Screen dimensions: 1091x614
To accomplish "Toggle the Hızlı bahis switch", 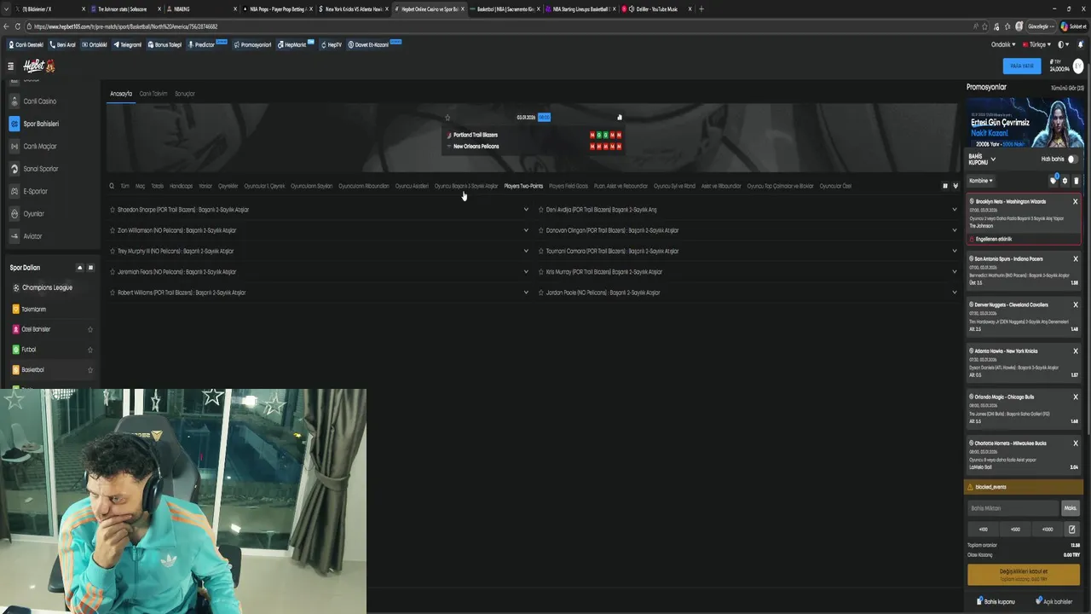I will (1072, 159).
